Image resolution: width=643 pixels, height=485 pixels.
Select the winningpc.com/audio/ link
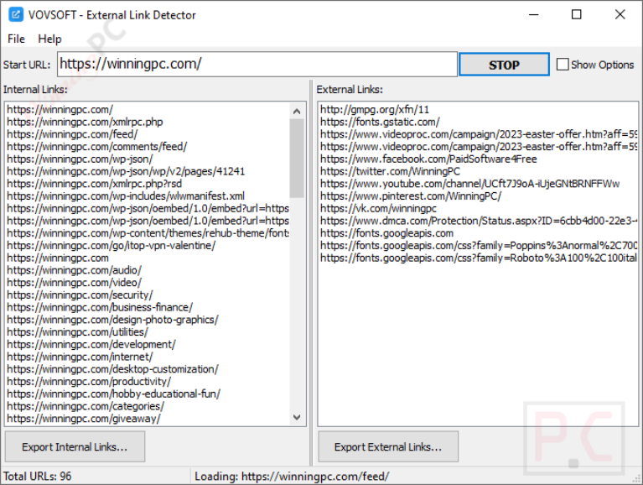75,270
